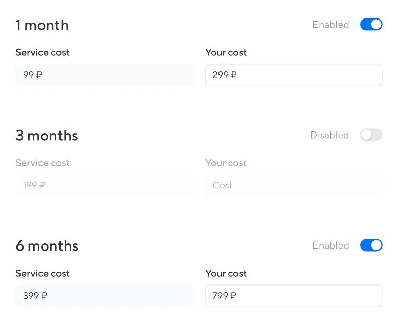Viewport: 398px width, 323px height.
Task: Edit the 799 ₽ your cost field
Action: point(293,296)
